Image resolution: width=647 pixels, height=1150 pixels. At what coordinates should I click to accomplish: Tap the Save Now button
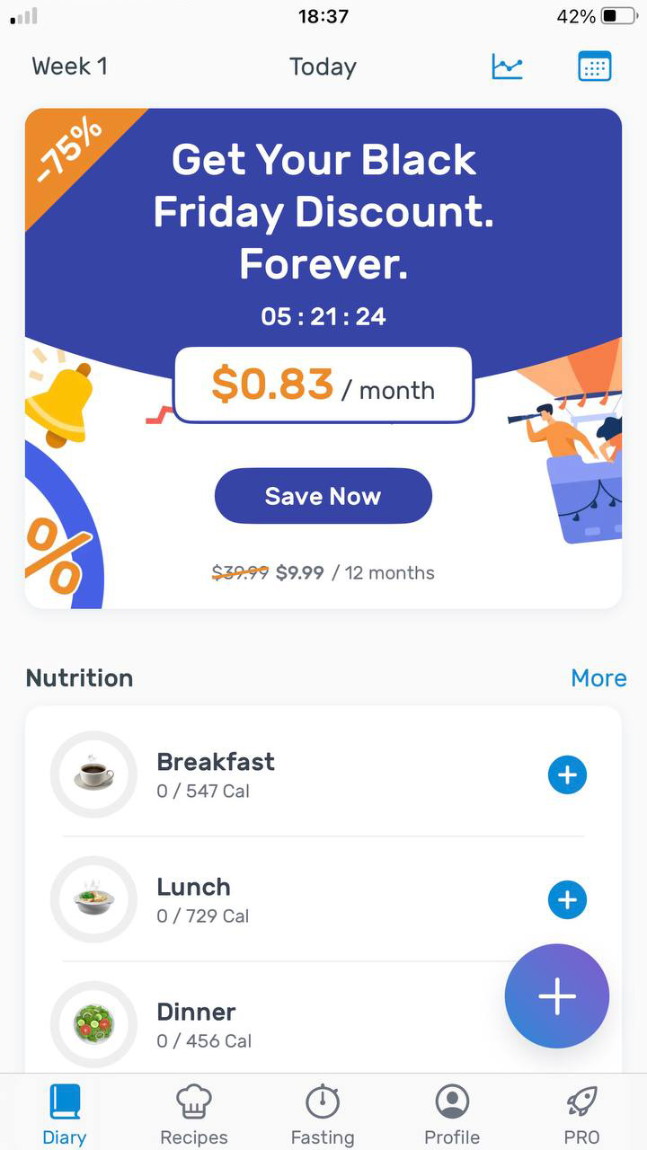point(323,496)
